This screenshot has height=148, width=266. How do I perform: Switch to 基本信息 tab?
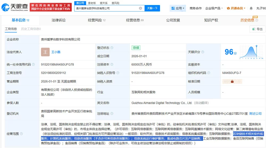(20, 20)
